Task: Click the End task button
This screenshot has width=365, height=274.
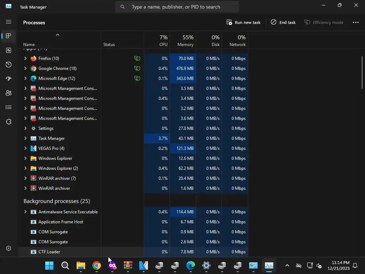Action: [283, 22]
